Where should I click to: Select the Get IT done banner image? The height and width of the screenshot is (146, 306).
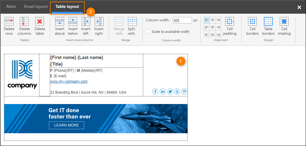96,119
